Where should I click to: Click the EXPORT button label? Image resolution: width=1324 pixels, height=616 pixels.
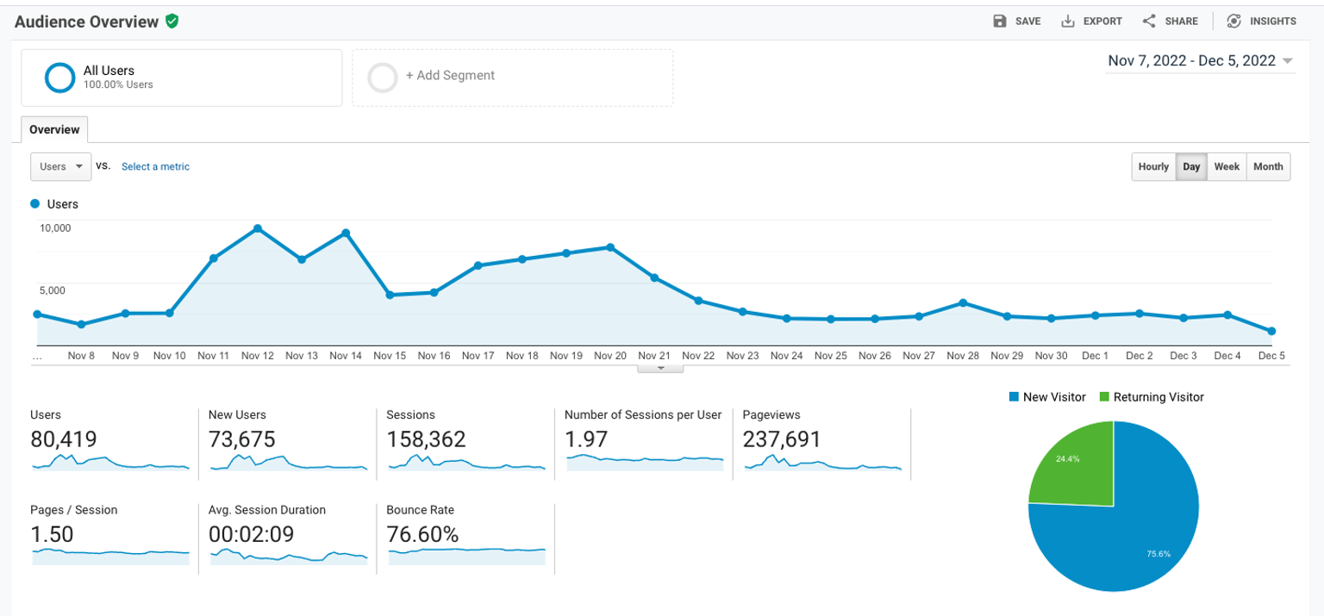[x=1102, y=22]
